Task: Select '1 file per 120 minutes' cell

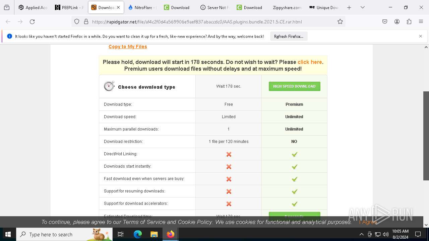Action: click(229, 142)
